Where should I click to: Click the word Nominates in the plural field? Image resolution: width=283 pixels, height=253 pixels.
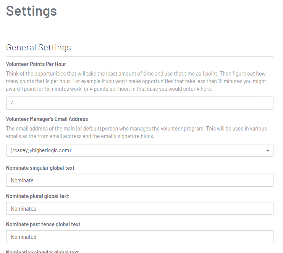(23, 209)
